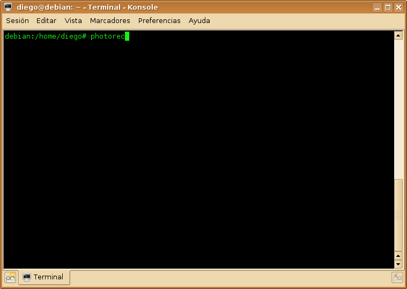Viewport: 407px width, 289px height.
Task: Expand the Preferencias menu
Action: (x=159, y=20)
